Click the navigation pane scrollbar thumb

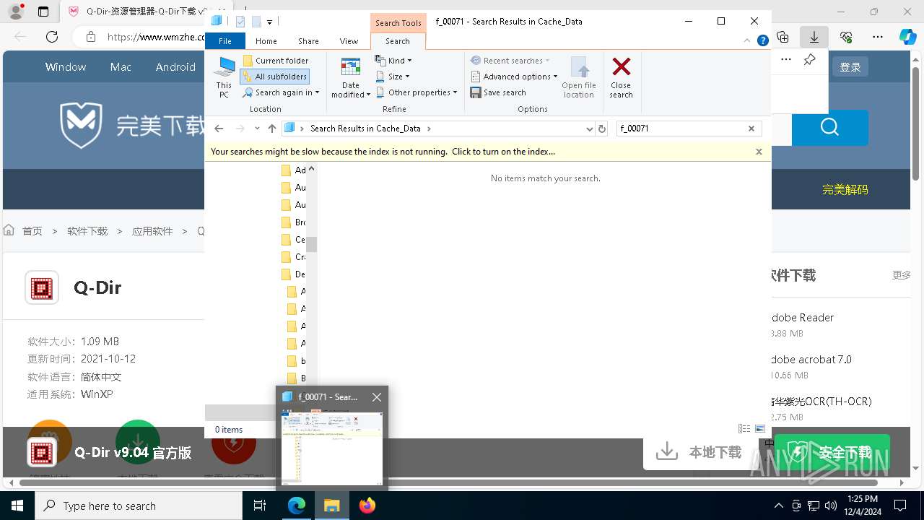312,244
